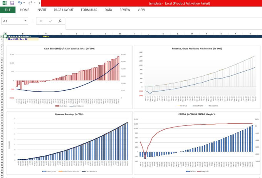Save the workbook with the floppy icon

12,3
